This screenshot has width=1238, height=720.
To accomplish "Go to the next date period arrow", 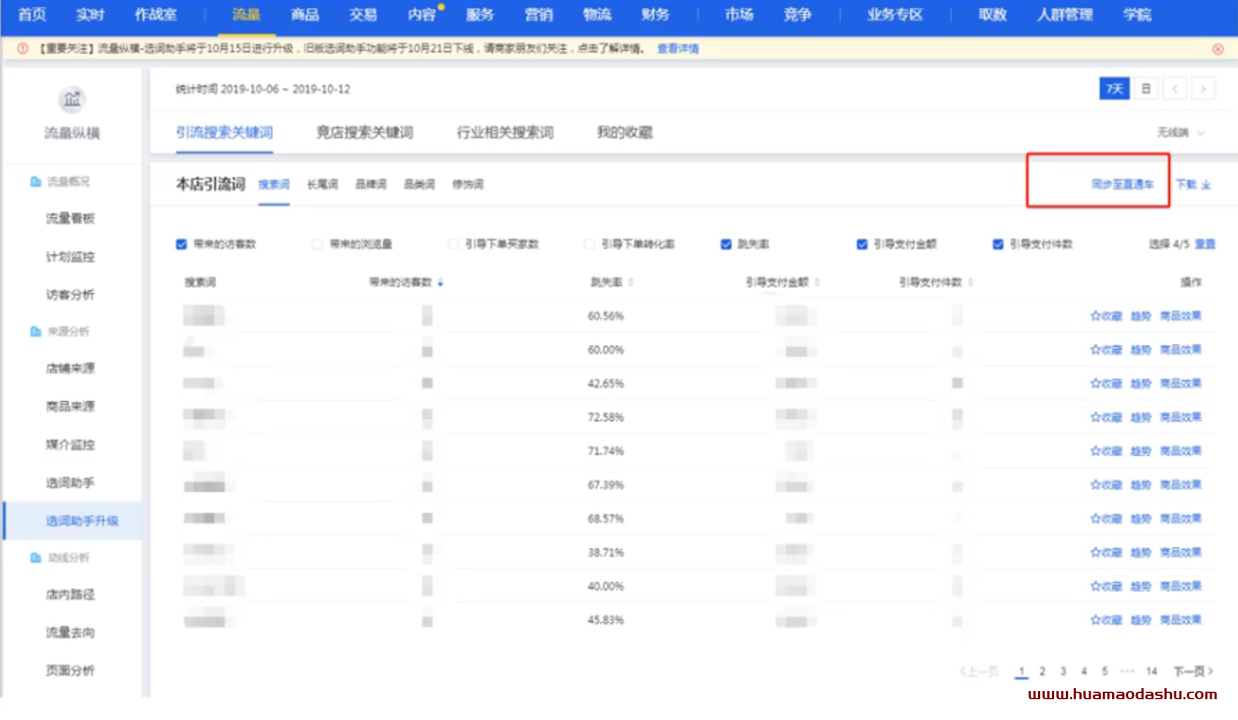I will [x=1203, y=88].
